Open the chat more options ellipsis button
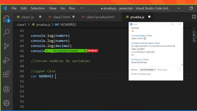The height and width of the screenshot is (111, 197). [x=179, y=70]
